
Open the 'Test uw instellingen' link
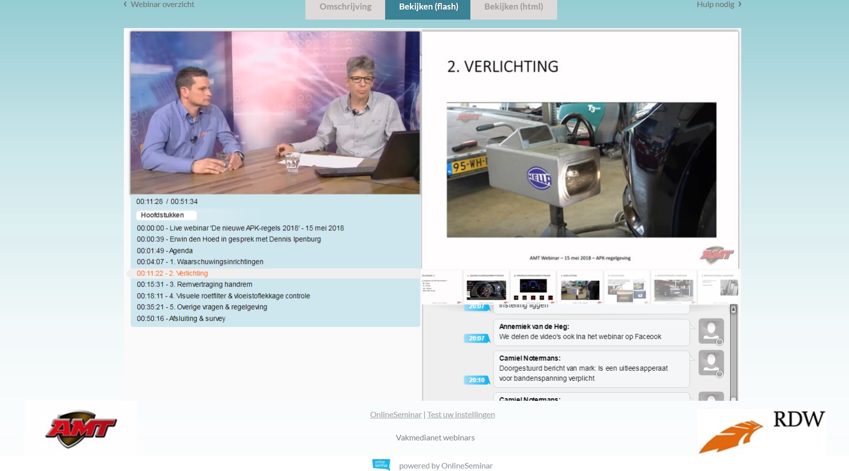point(460,414)
